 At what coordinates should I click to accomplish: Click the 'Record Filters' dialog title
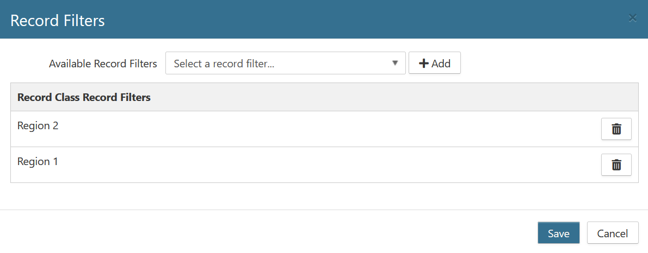point(58,21)
